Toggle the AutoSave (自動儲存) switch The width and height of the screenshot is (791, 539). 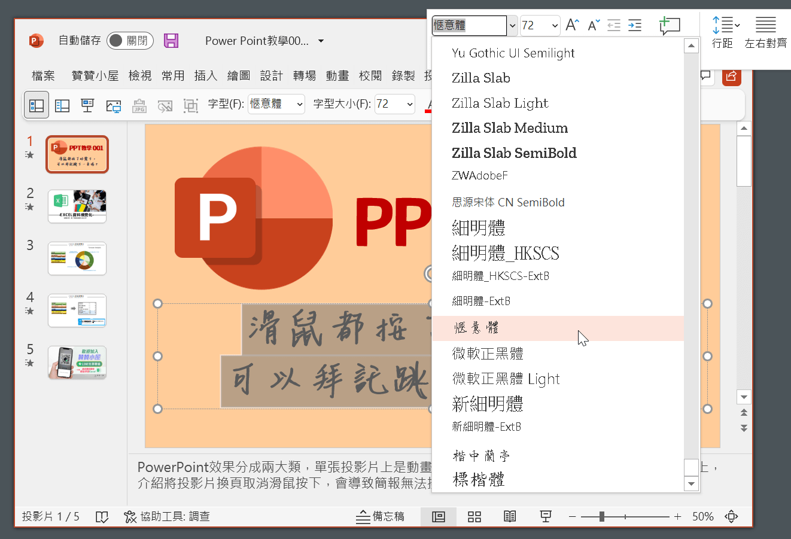pyautogui.click(x=130, y=41)
